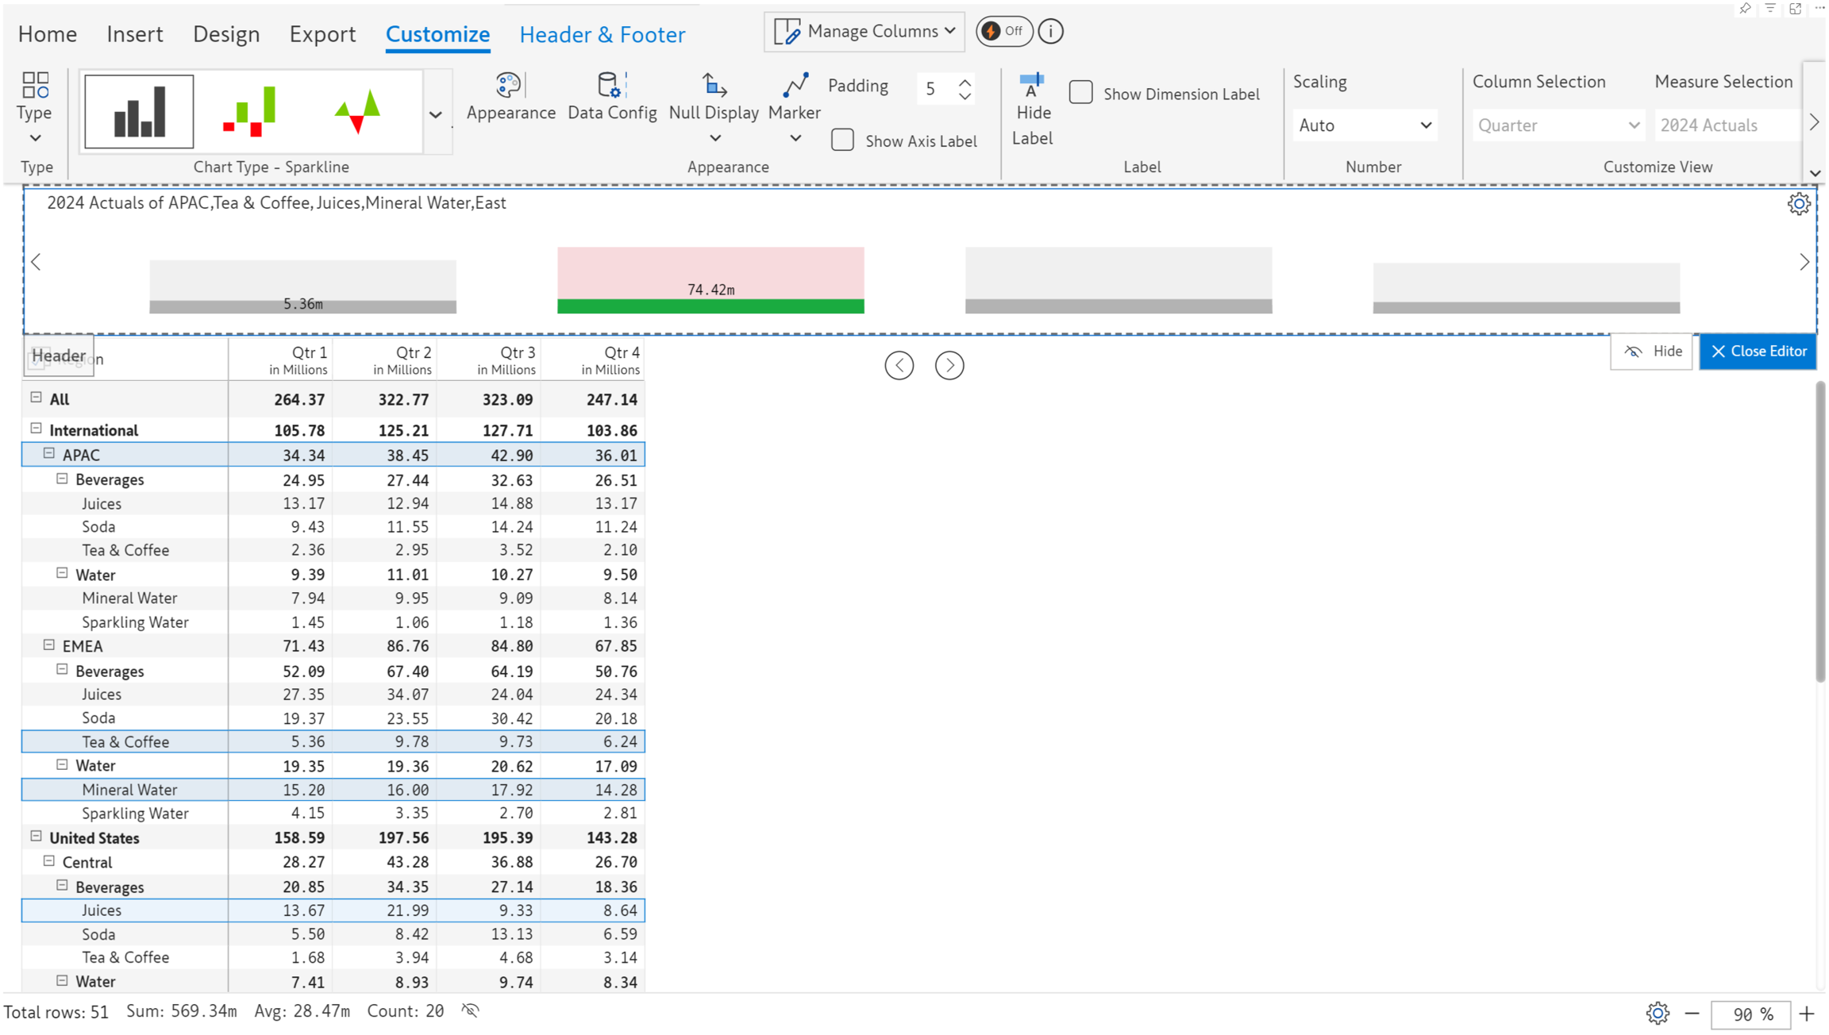Expand the Manage Columns dropdown
Viewport: 1829px width, 1035px height.
click(864, 32)
